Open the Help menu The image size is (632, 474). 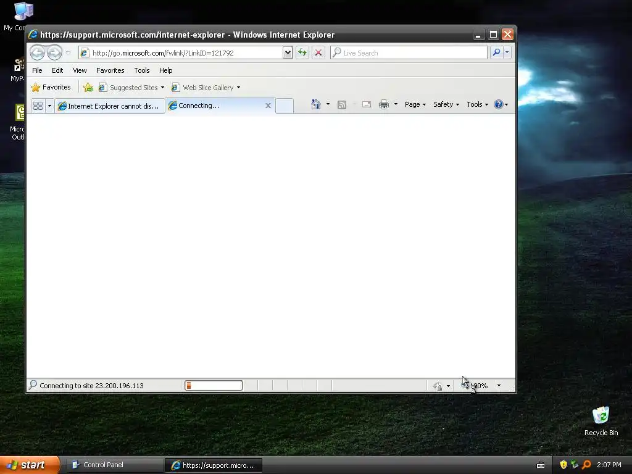165,70
